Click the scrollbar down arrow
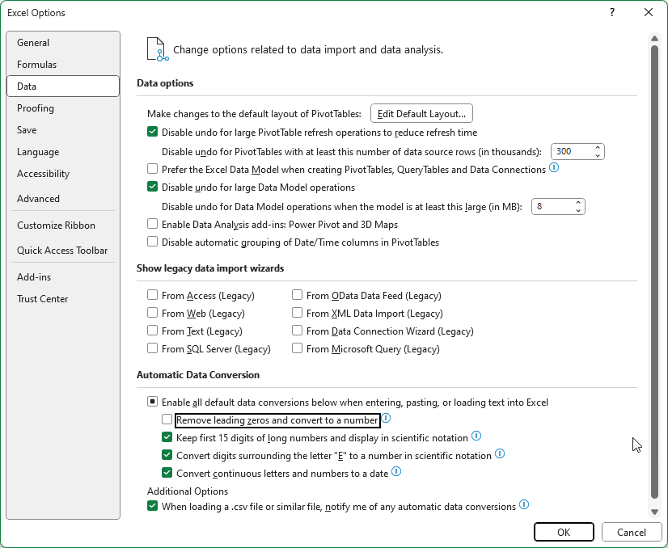The height and width of the screenshot is (548, 668). [x=653, y=512]
